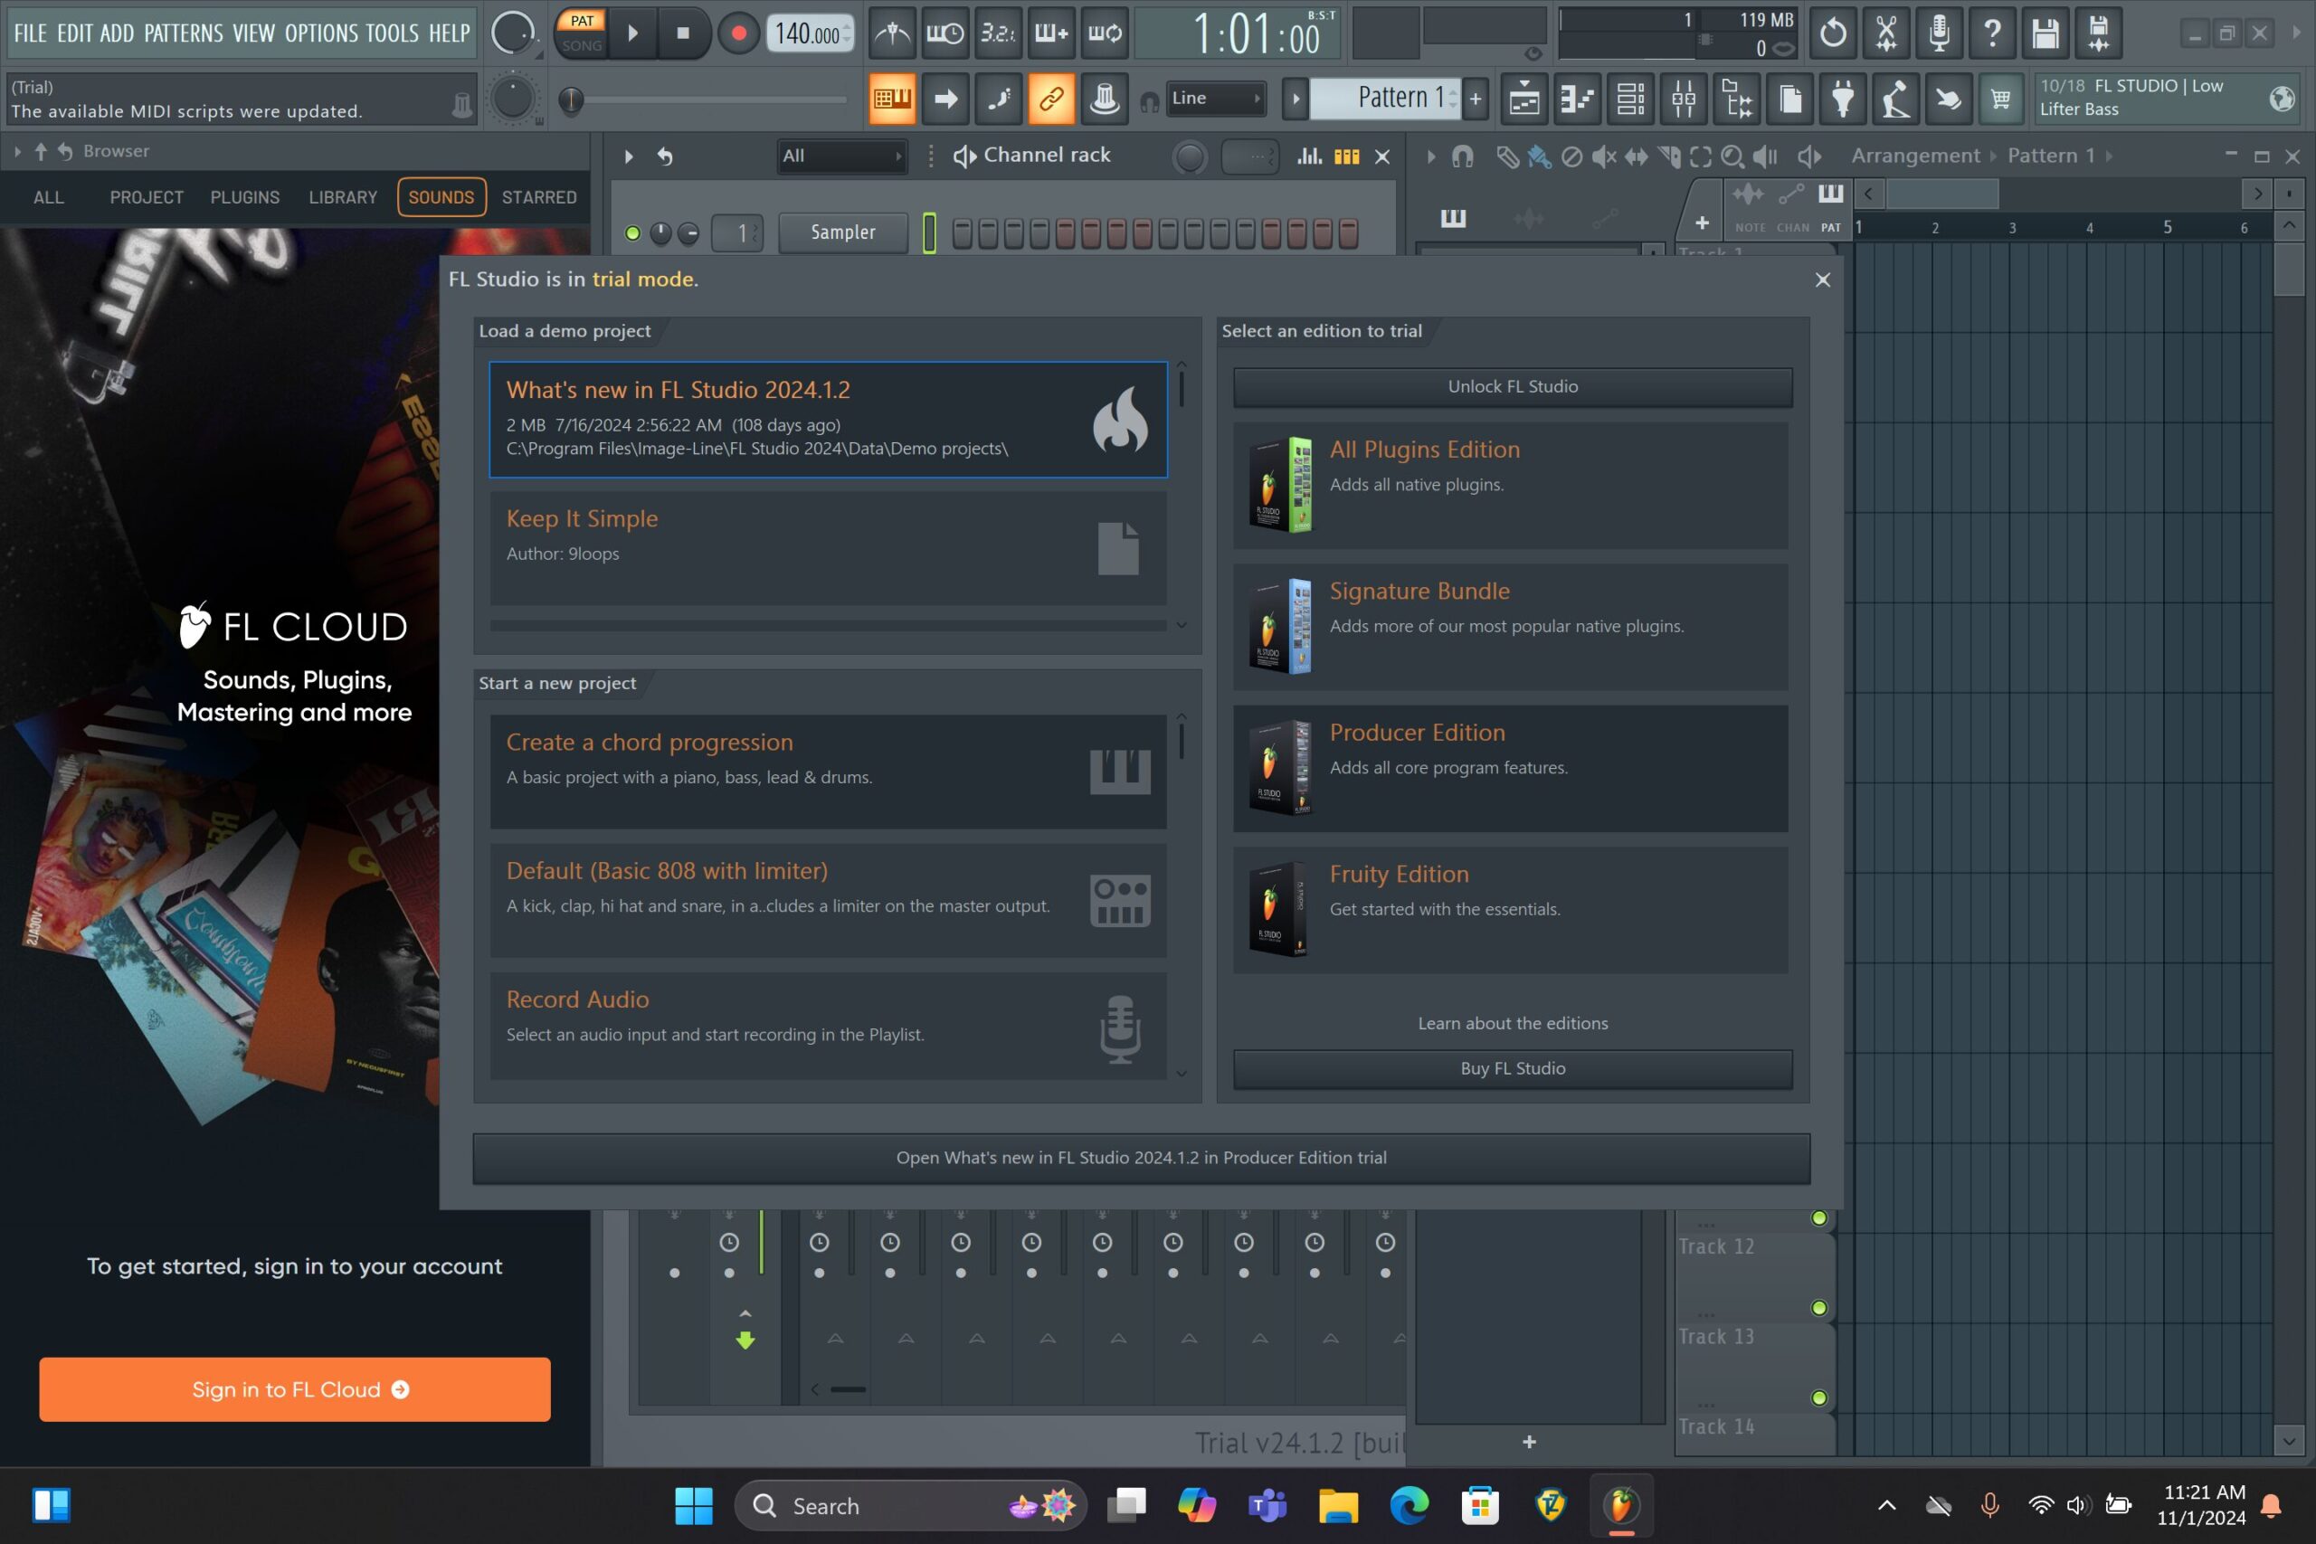Expand browser options arrow
Viewport: 2316px width, 1544px height.
point(18,152)
